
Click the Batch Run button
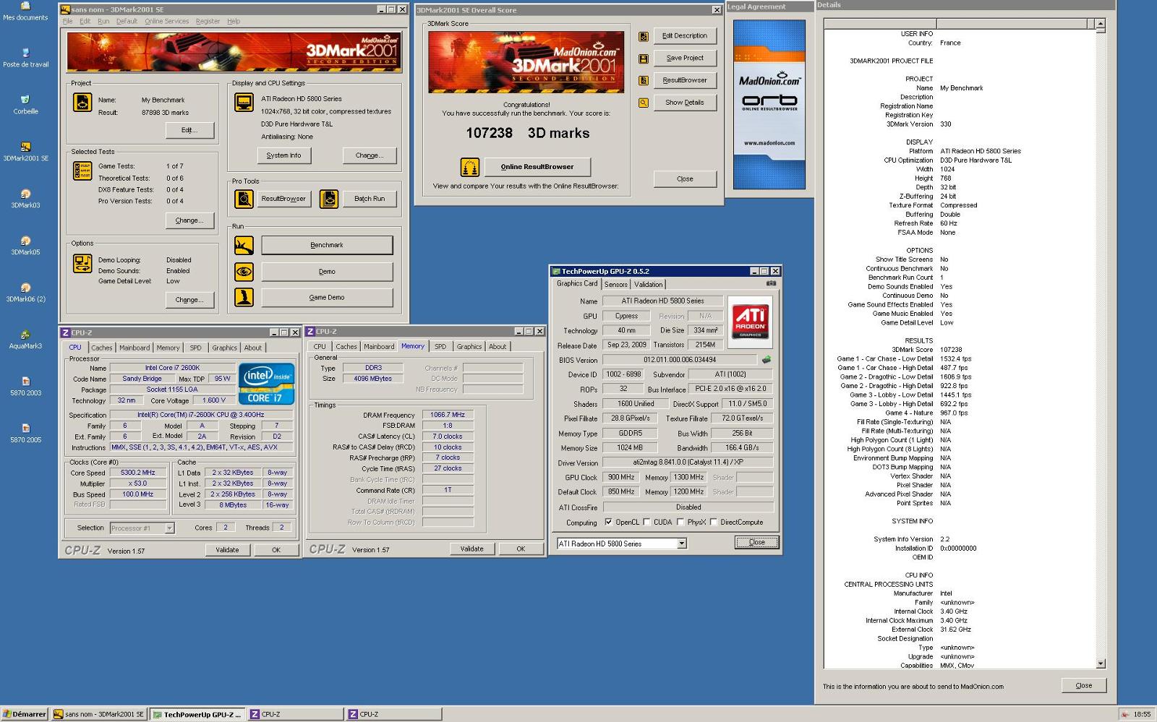[x=370, y=199]
